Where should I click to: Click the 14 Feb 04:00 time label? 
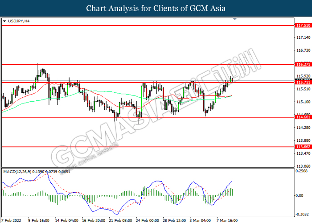coord(67,221)
